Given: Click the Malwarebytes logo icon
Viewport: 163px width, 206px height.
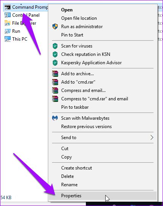Looking at the screenshot, I should 55,118.
